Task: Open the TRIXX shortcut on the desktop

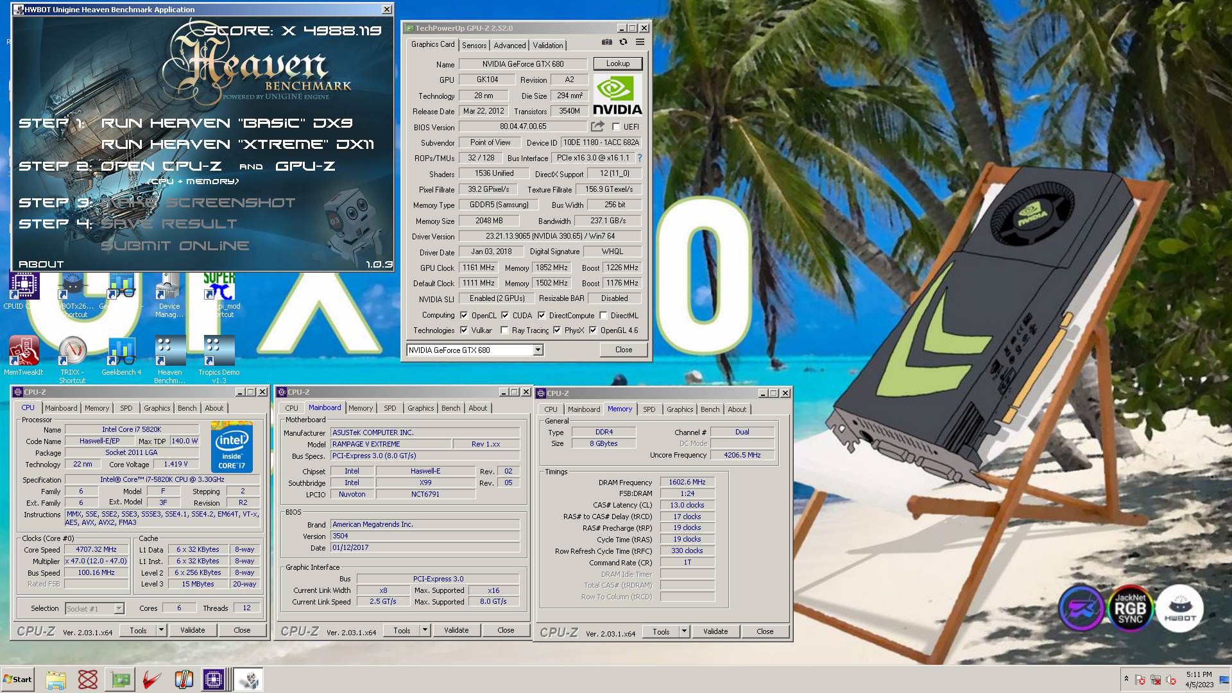Action: pyautogui.click(x=73, y=359)
